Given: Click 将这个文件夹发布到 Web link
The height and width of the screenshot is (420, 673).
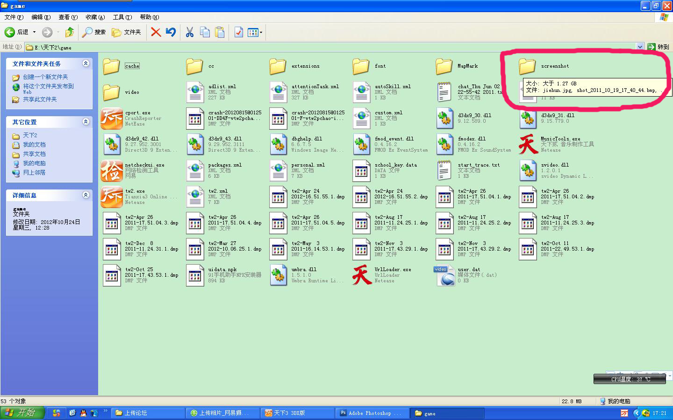Looking at the screenshot, I should click(x=48, y=89).
